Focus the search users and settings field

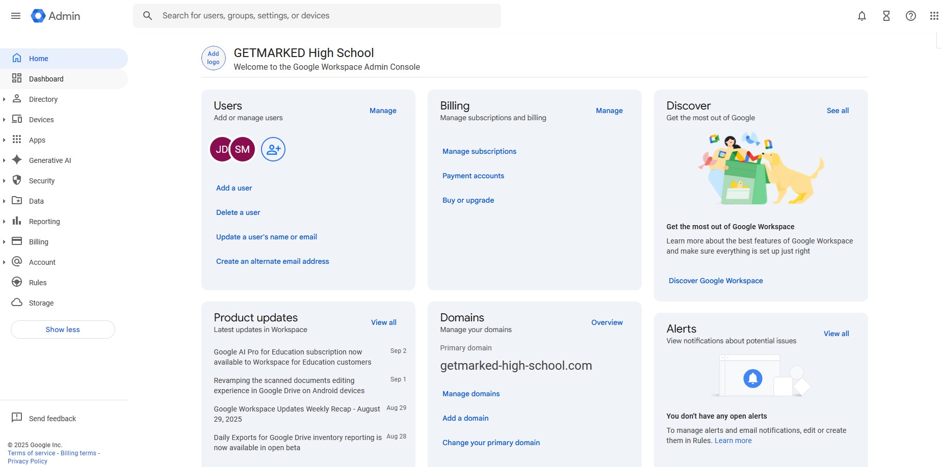pos(317,16)
